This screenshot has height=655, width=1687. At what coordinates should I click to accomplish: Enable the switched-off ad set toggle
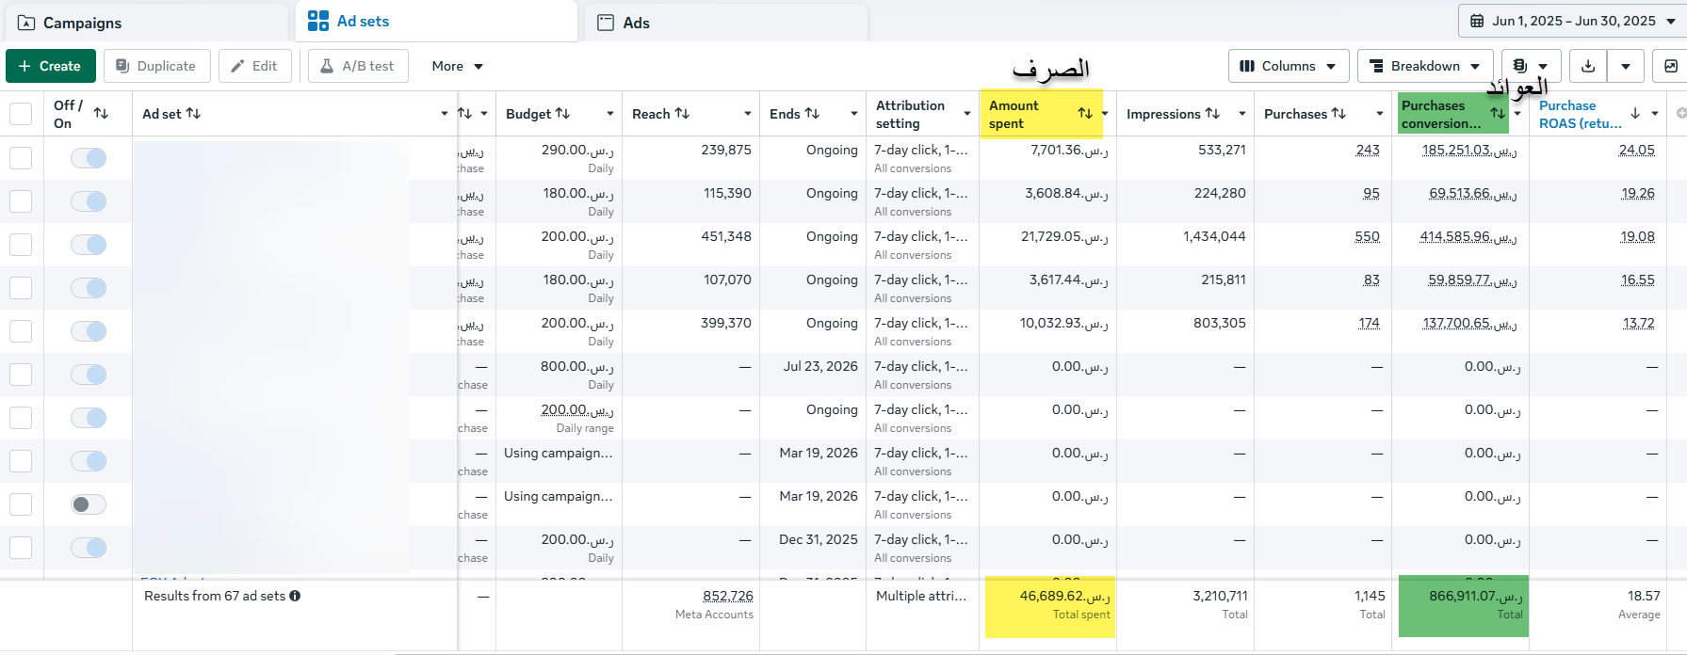point(89,504)
